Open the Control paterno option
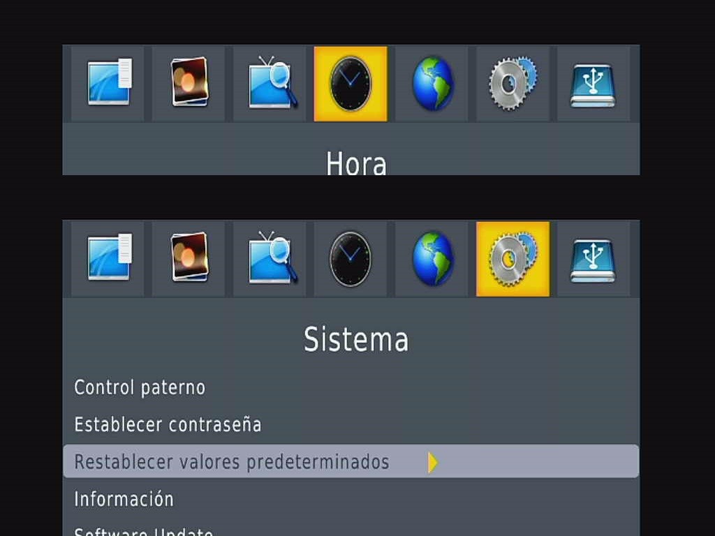Screen dimensions: 715x536 (140, 388)
